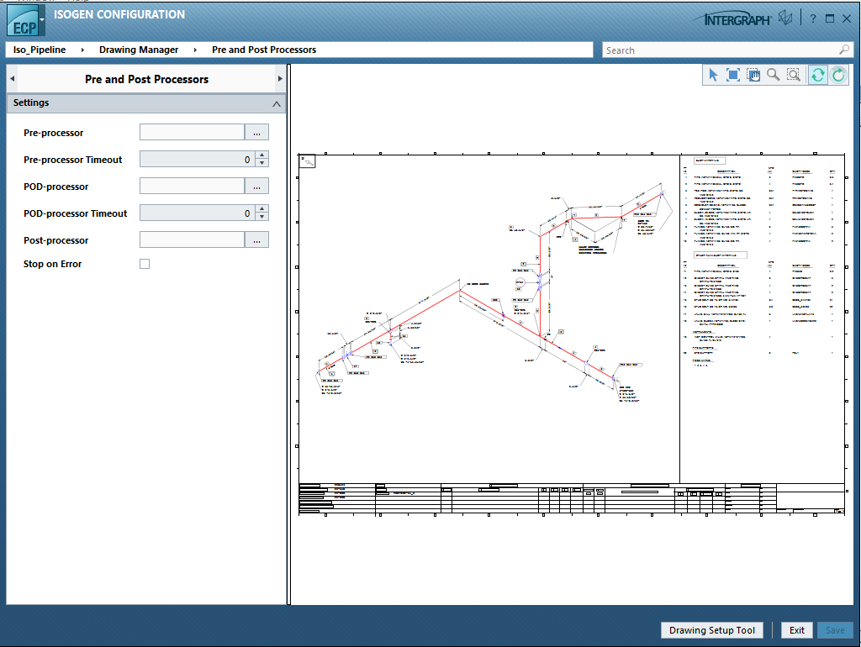
Task: Click the Fit to window tool
Action: 733,75
